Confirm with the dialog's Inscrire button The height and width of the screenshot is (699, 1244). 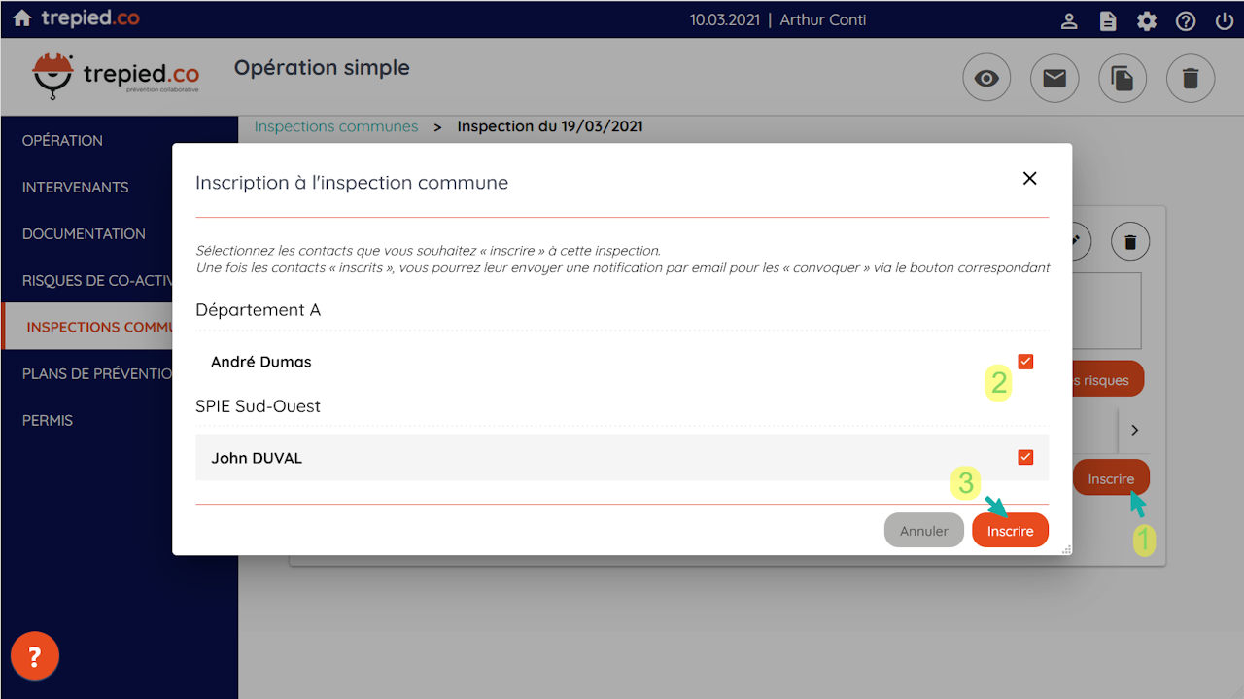click(1010, 531)
